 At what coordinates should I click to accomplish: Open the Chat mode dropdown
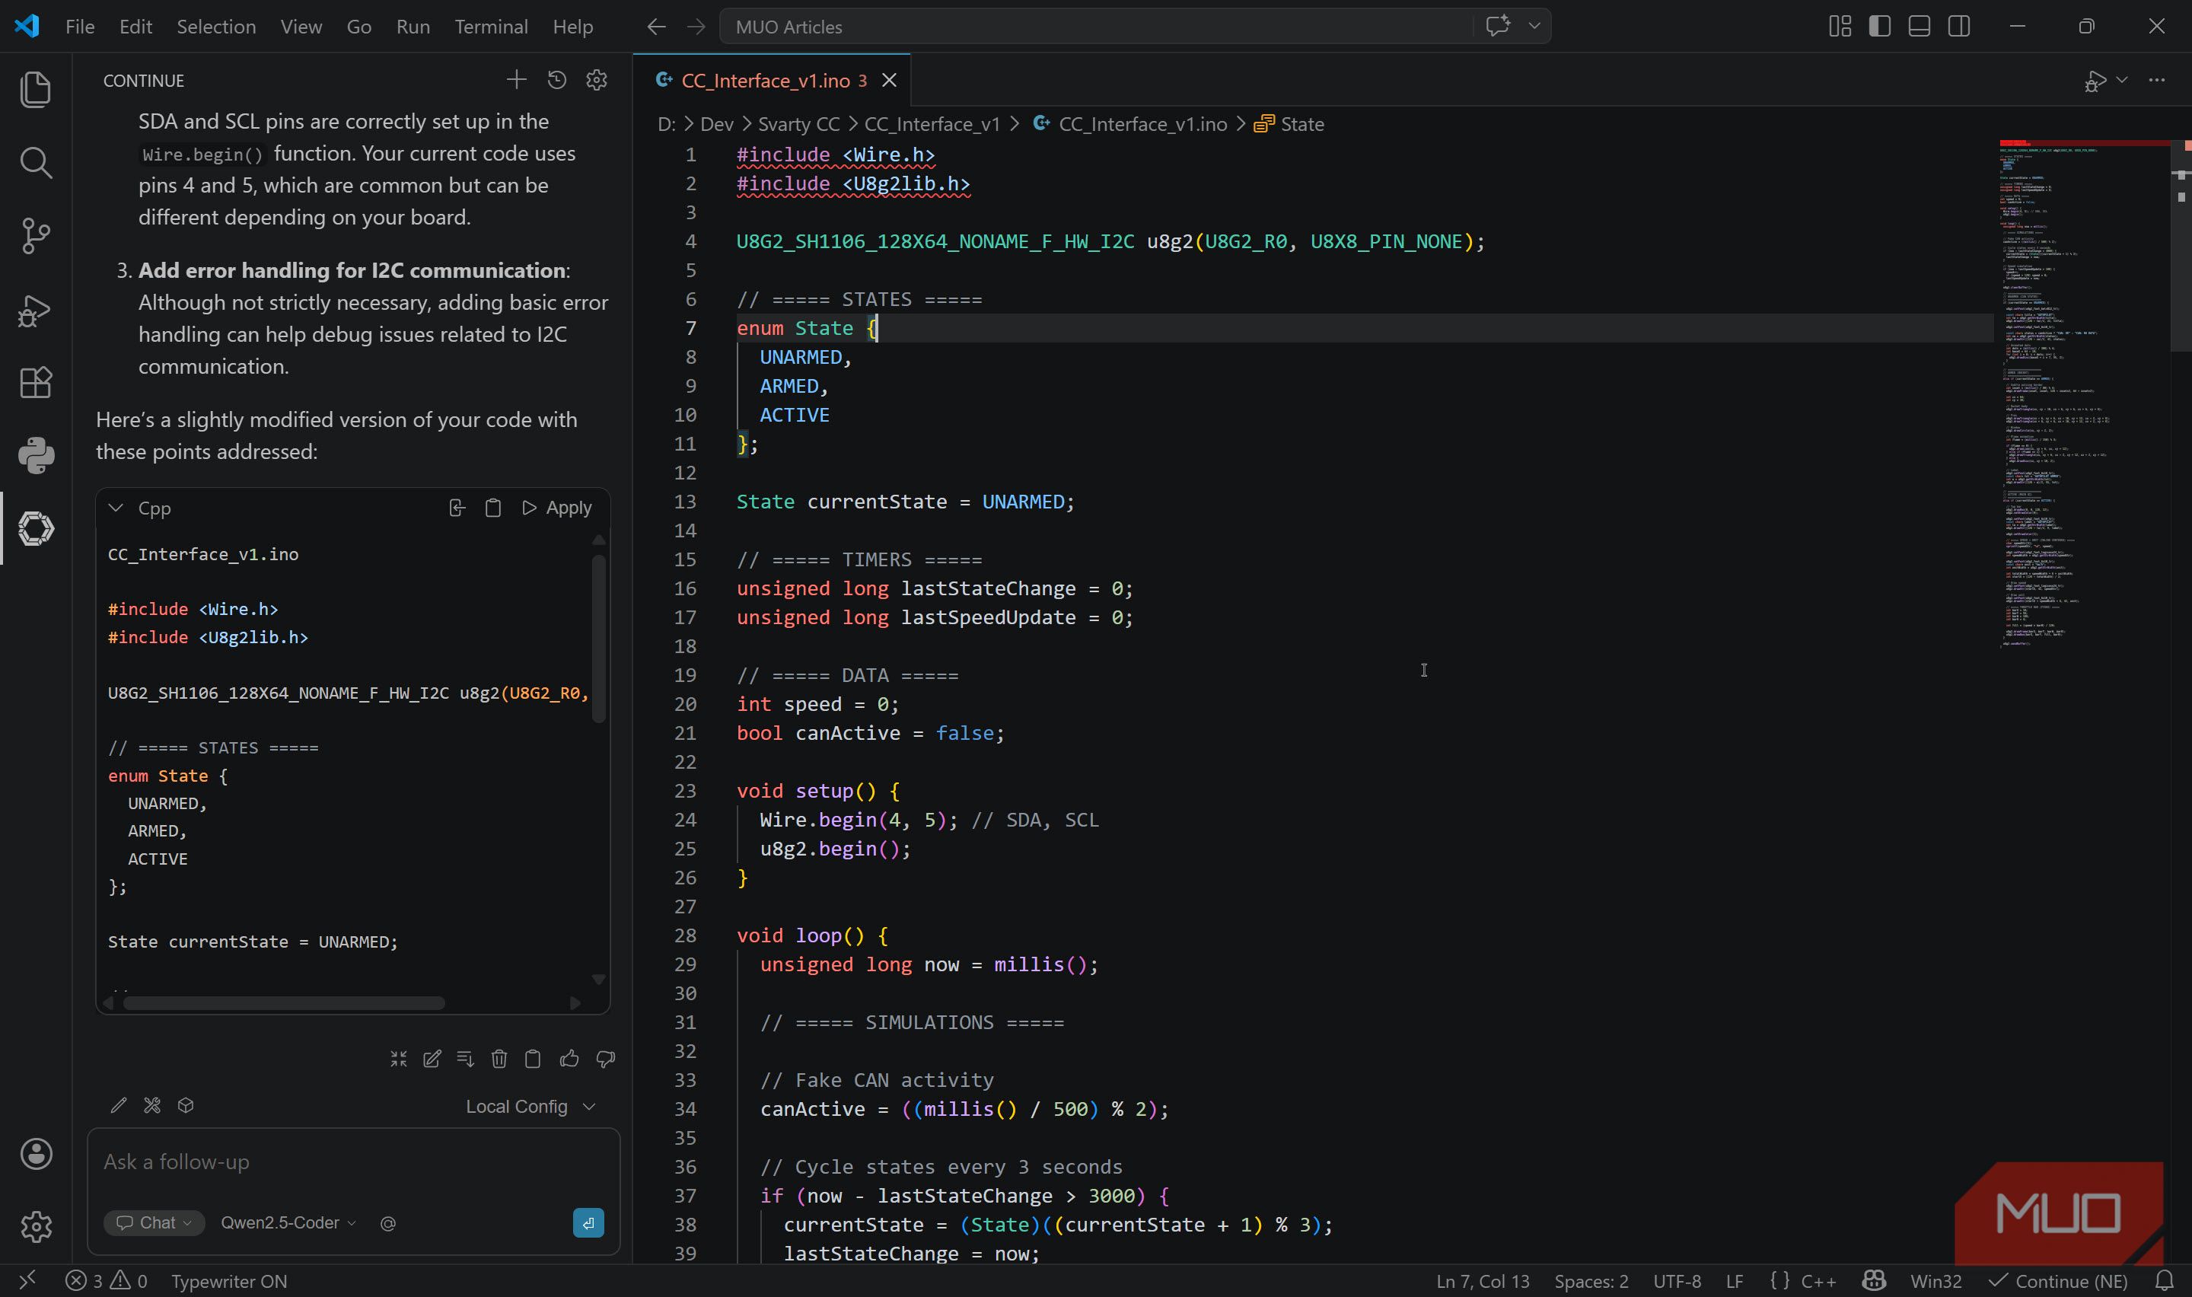pyautogui.click(x=154, y=1222)
